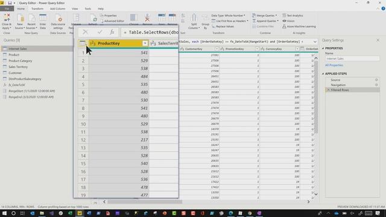Click the Enter Data table icon
The height and width of the screenshot is (217, 386).
coord(43,17)
